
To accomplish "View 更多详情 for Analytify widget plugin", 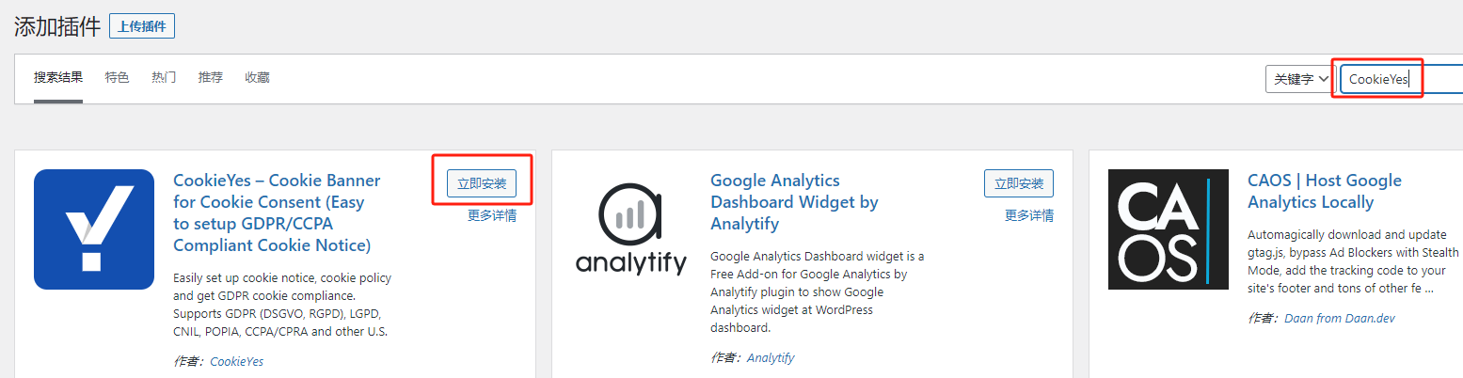I will [1029, 215].
